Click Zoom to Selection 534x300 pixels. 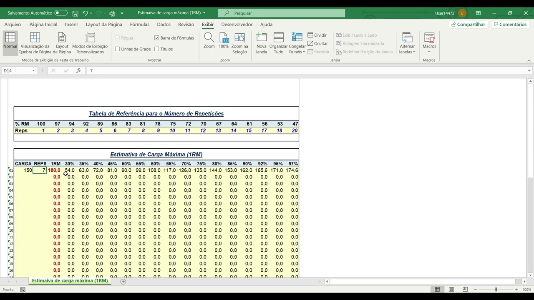click(x=239, y=43)
